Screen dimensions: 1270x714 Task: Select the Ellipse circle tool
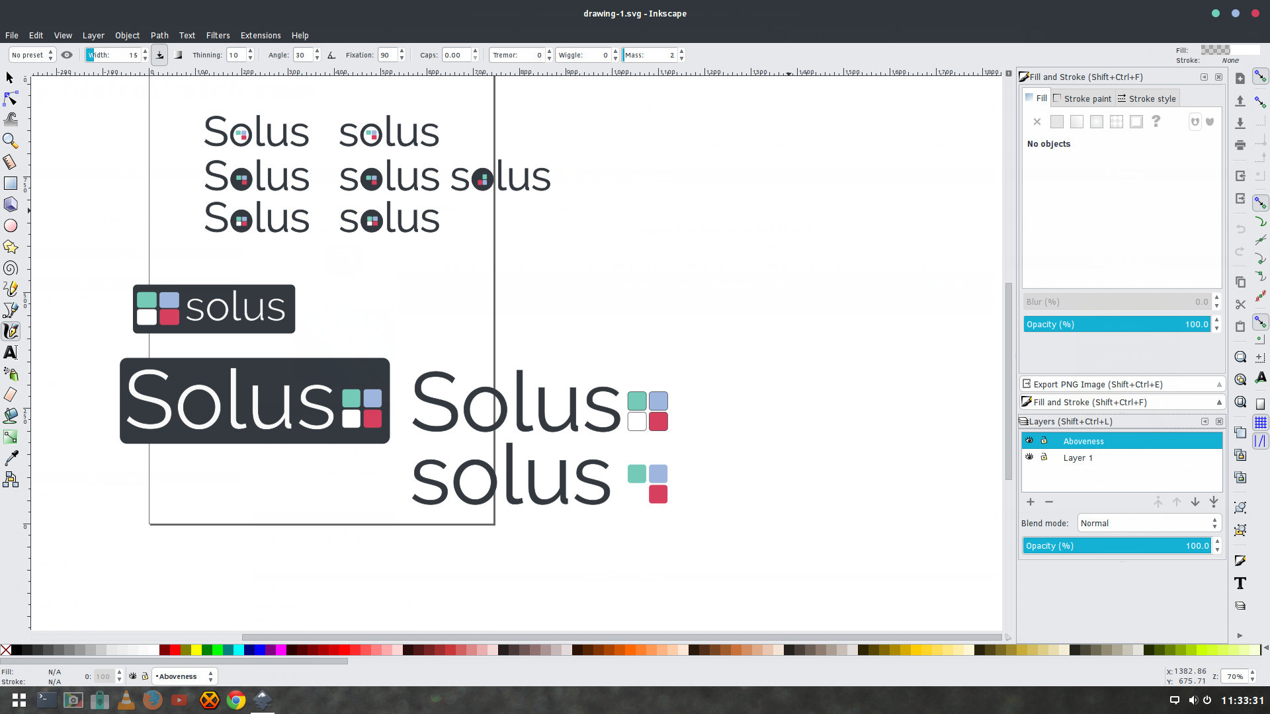[10, 225]
